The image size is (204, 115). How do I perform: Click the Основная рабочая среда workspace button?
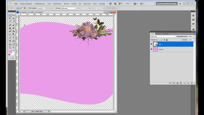(167, 4)
